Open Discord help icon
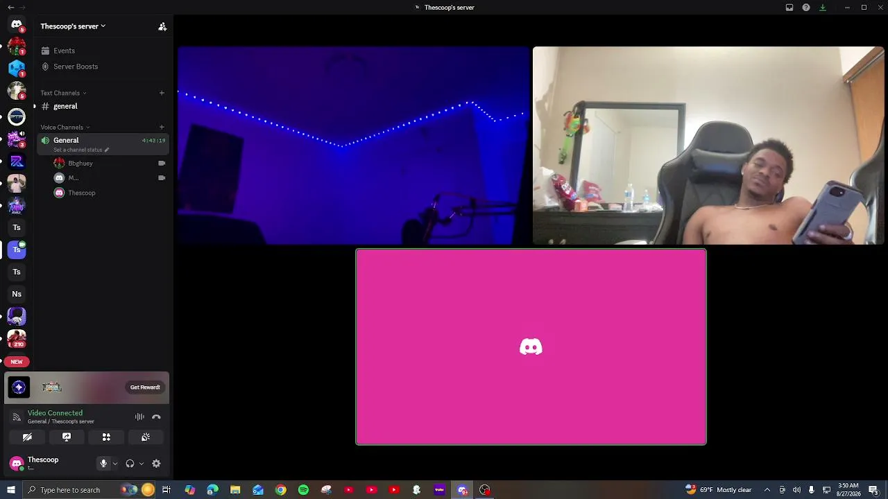Viewport: 888px width, 499px height. (x=806, y=8)
